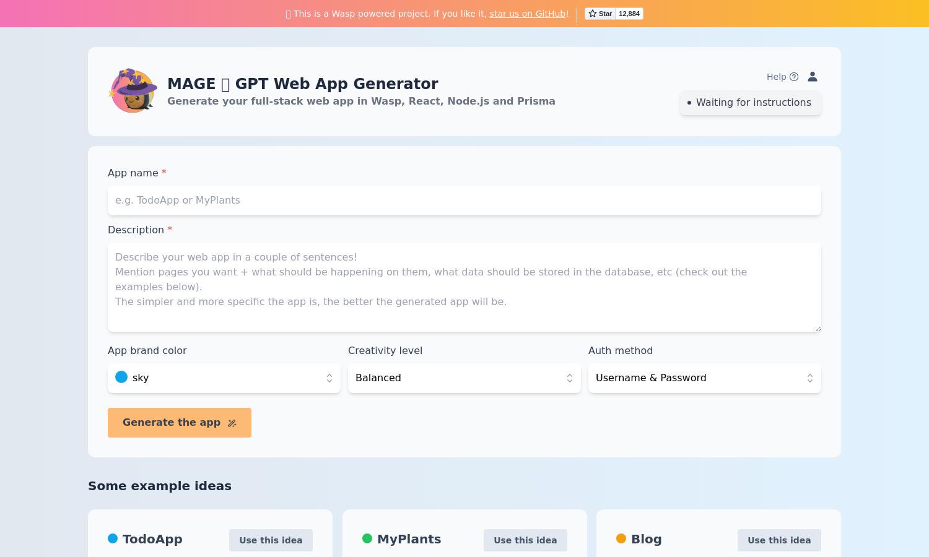The width and height of the screenshot is (929, 557).
Task: Open the Auth method dropdown
Action: pos(705,378)
